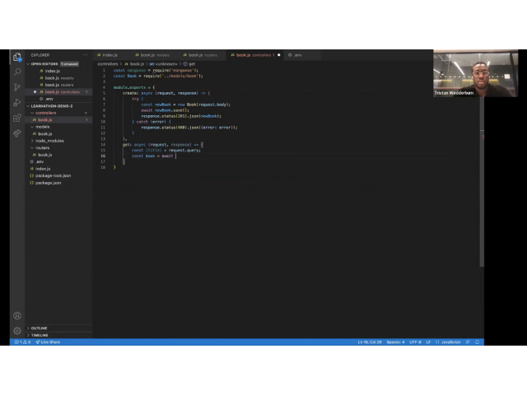
Task: Expand the node_modules folder
Action: point(49,141)
